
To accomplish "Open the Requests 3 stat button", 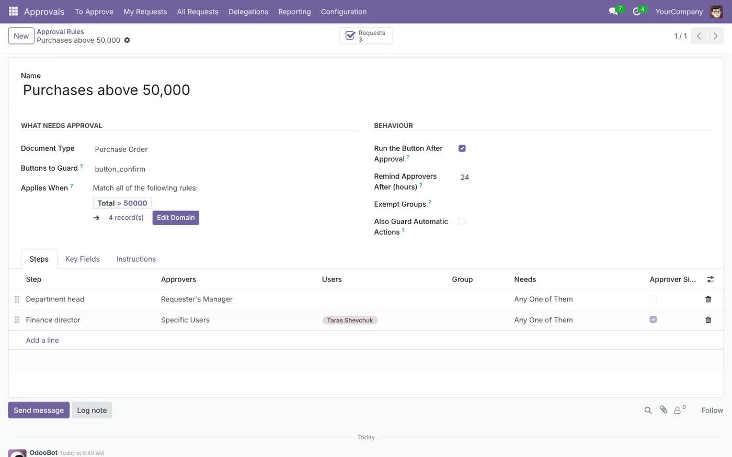I will pyautogui.click(x=366, y=36).
